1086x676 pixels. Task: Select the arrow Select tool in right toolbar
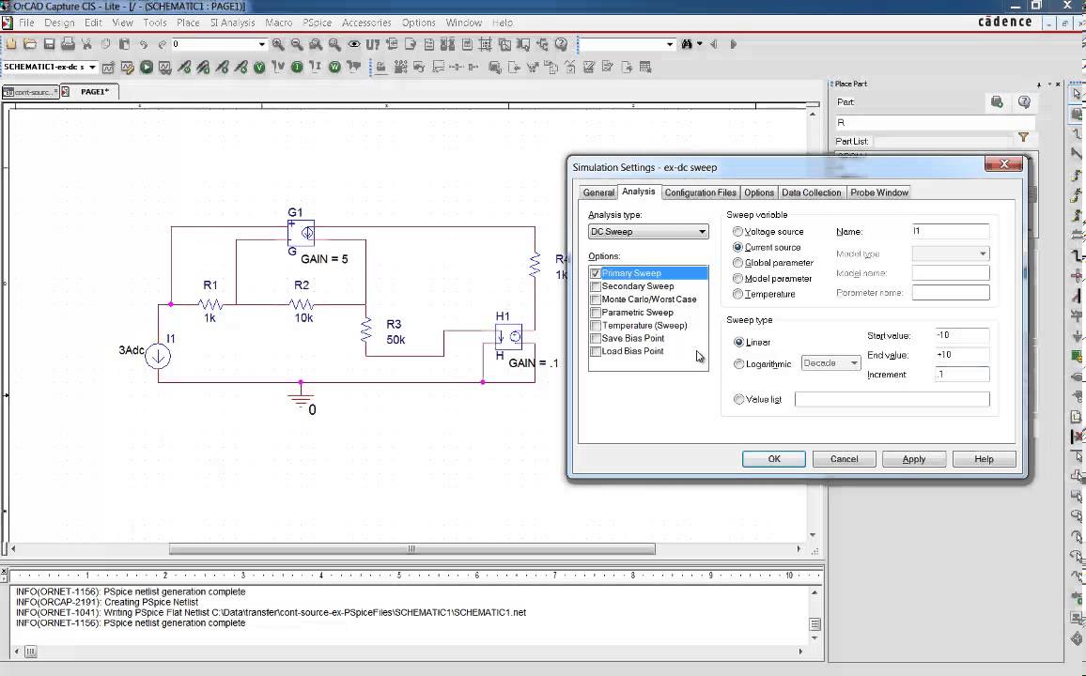point(1077,94)
